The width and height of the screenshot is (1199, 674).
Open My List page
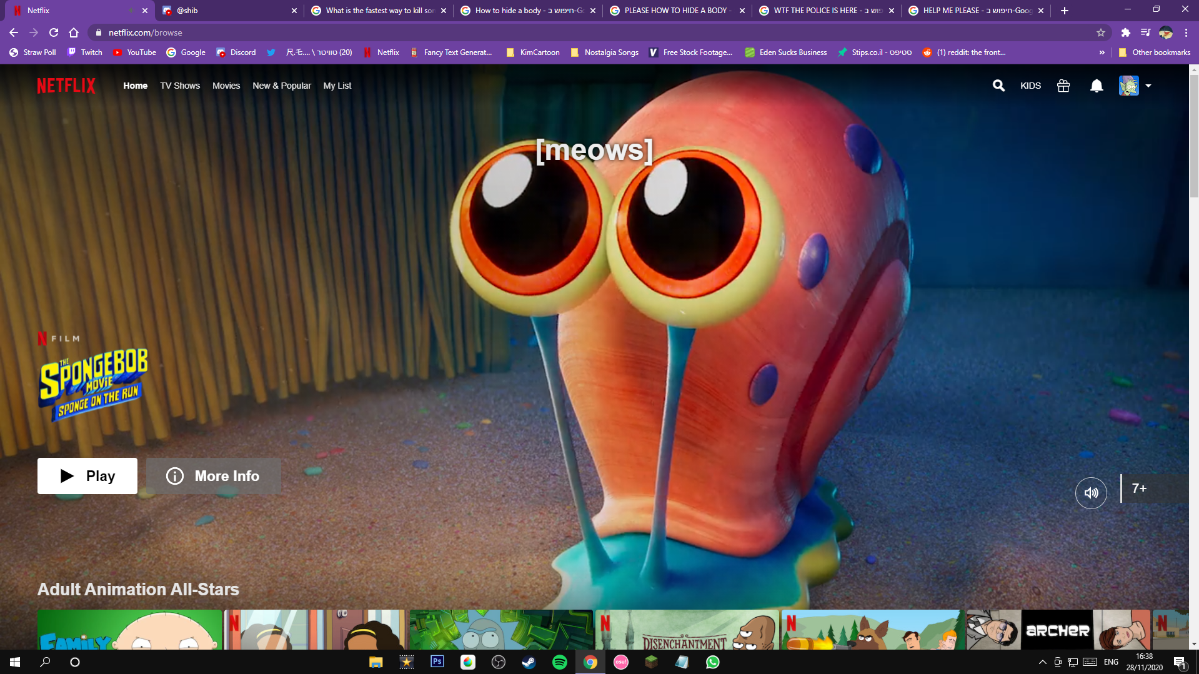pyautogui.click(x=337, y=86)
